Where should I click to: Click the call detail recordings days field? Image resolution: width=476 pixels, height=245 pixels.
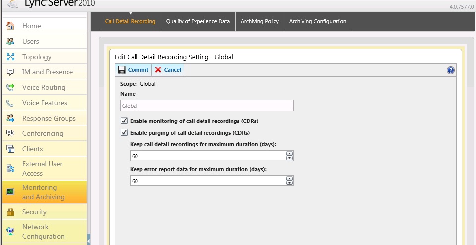[x=208, y=156]
